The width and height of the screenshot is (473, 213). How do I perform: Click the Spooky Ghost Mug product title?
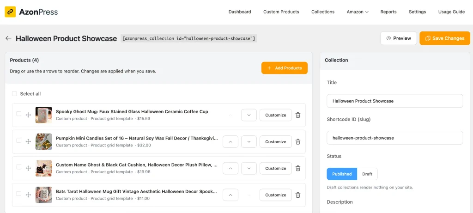pyautogui.click(x=132, y=112)
